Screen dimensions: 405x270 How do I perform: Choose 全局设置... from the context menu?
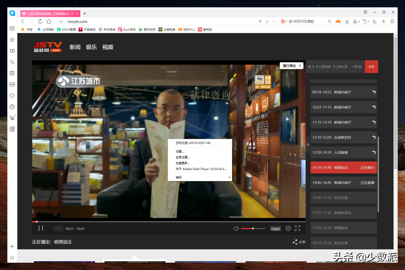click(183, 157)
